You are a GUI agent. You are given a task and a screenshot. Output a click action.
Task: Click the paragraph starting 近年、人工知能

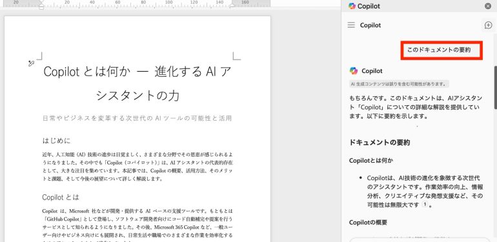137,166
